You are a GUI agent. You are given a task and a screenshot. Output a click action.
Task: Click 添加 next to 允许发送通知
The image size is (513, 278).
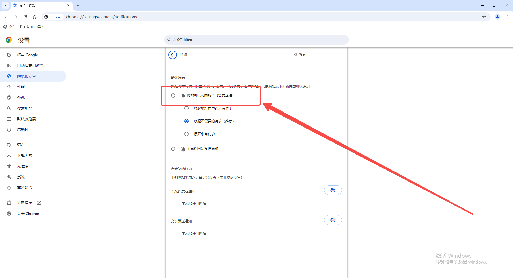(x=333, y=220)
